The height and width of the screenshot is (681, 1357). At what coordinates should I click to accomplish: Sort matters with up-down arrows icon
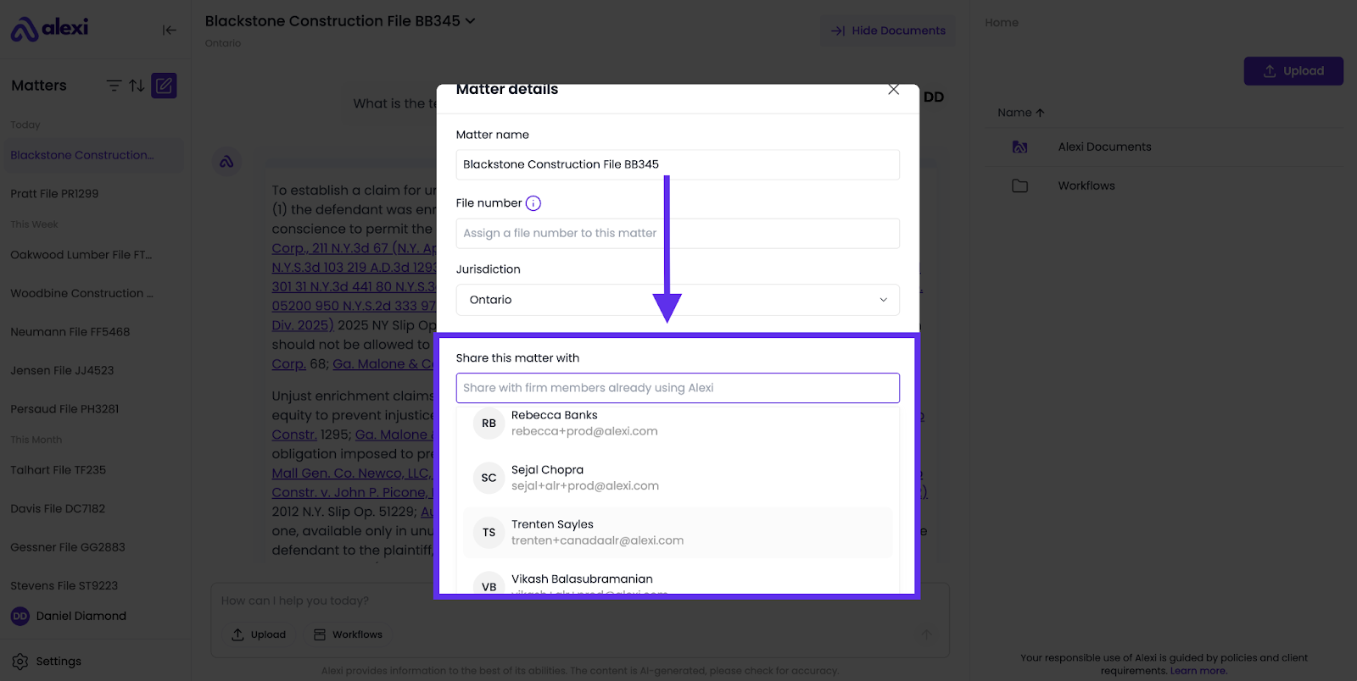137,86
